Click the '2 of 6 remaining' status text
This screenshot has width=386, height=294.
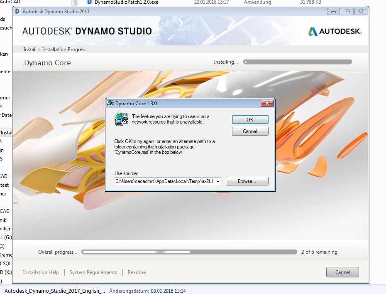click(319, 252)
